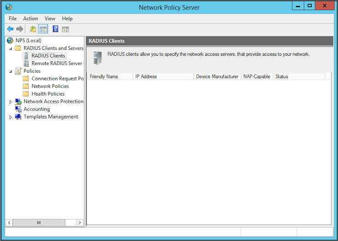Open Health Policies in the tree

pos(48,94)
